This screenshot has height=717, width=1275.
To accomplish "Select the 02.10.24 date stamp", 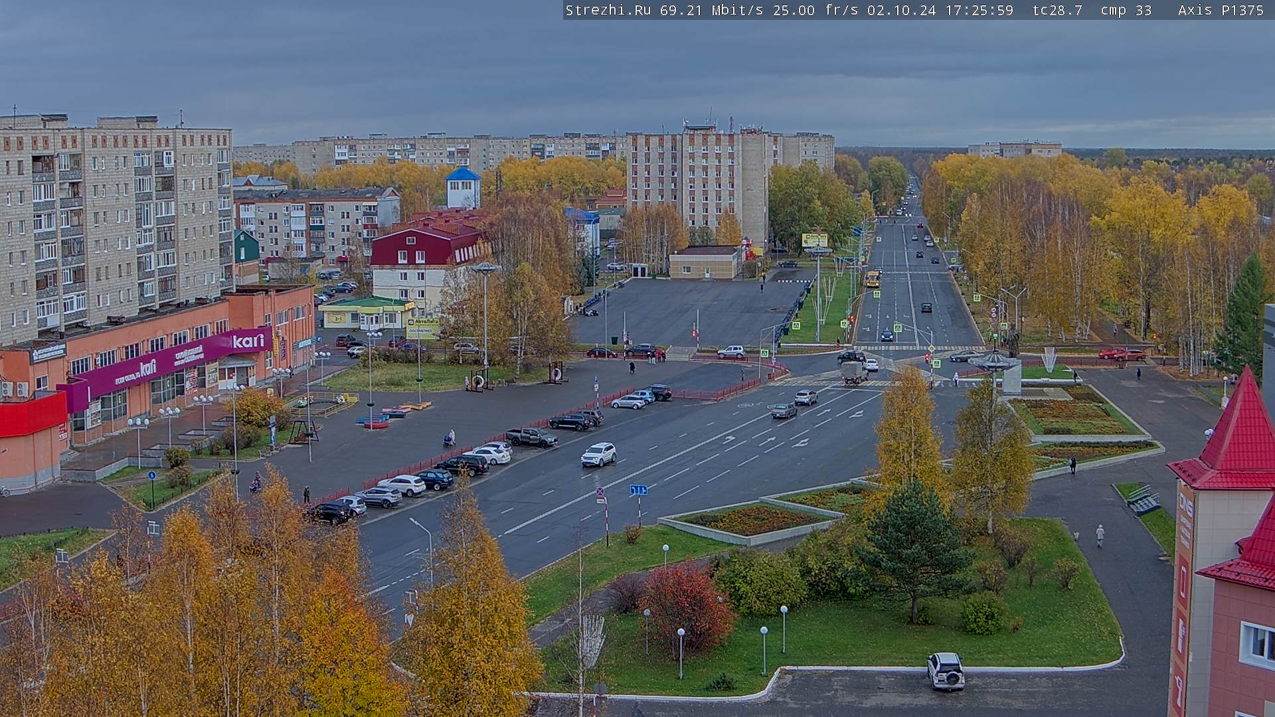I will 901,10.
